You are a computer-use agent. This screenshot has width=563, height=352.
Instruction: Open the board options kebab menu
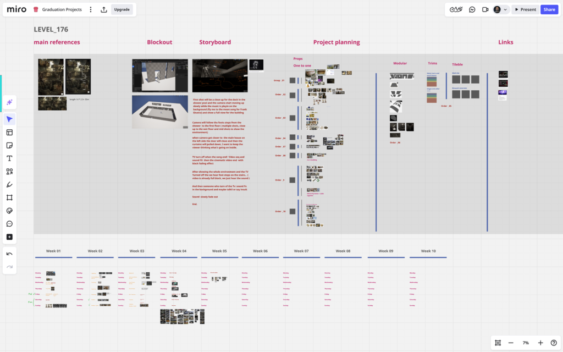click(x=91, y=9)
